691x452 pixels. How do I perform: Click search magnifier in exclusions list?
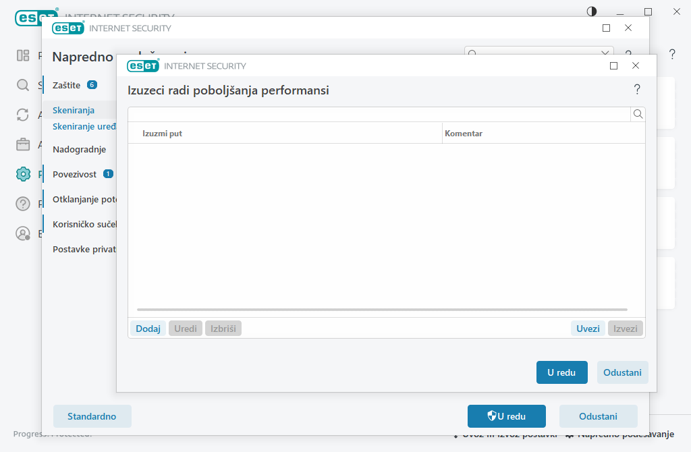pyautogui.click(x=638, y=115)
